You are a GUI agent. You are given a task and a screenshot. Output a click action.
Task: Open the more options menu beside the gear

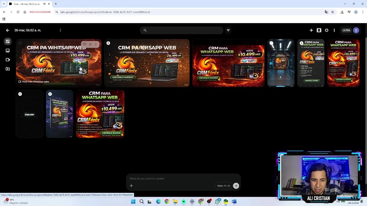click(x=334, y=30)
